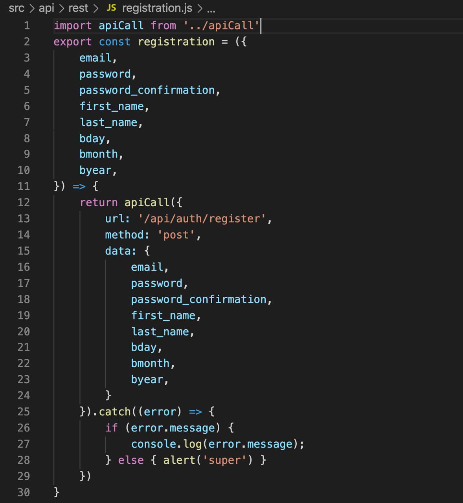
Task: Click 'apiCall' function call on line 12
Action: click(x=147, y=202)
